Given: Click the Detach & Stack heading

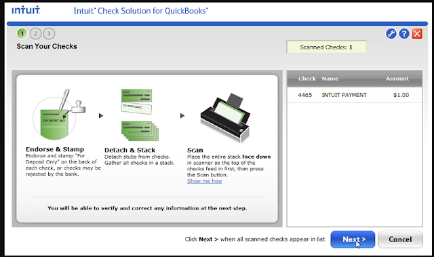Looking at the screenshot, I should pyautogui.click(x=130, y=150).
